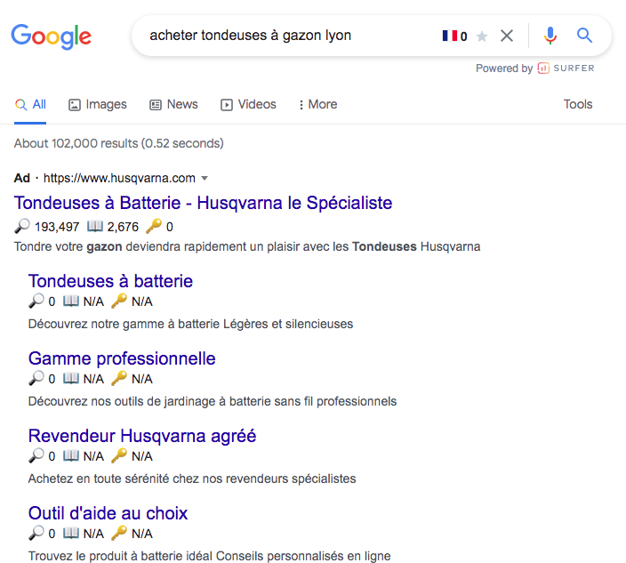Open ad 'Tondeuses à Batterie - Husqvarna le Spécialiste'
Image resolution: width=626 pixels, height=563 pixels.
point(204,203)
